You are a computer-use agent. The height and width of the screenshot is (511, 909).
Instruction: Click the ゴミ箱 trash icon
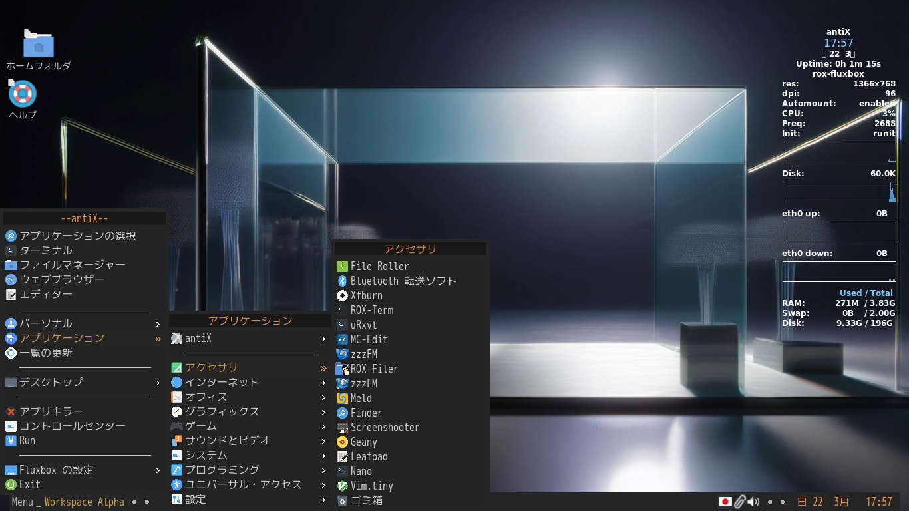coord(343,500)
